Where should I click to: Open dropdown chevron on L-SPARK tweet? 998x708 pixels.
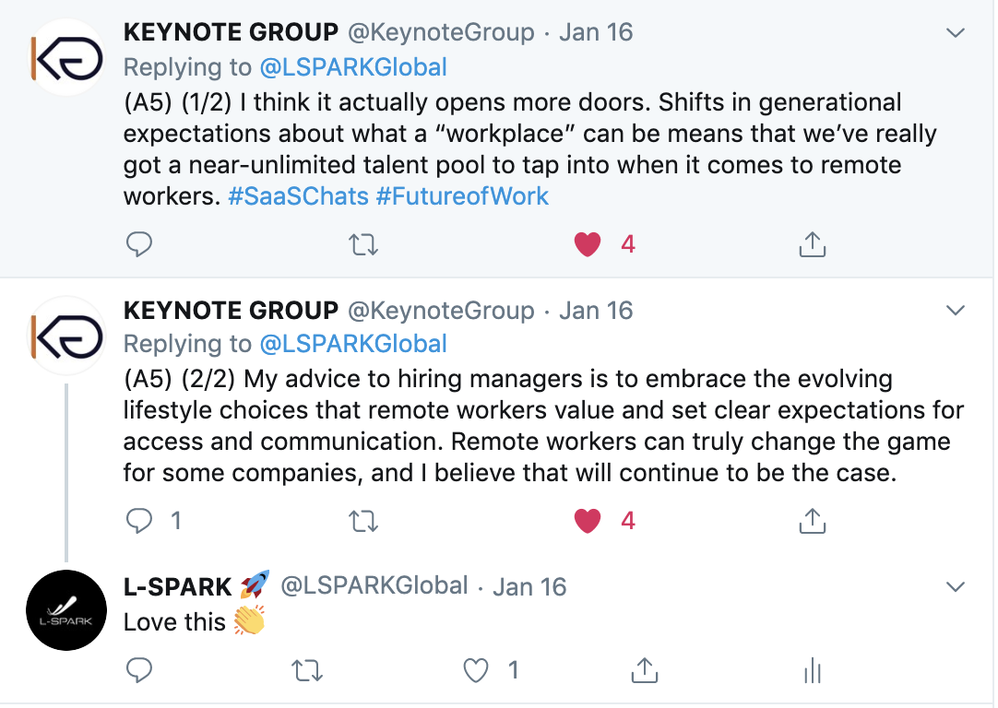pos(956,586)
